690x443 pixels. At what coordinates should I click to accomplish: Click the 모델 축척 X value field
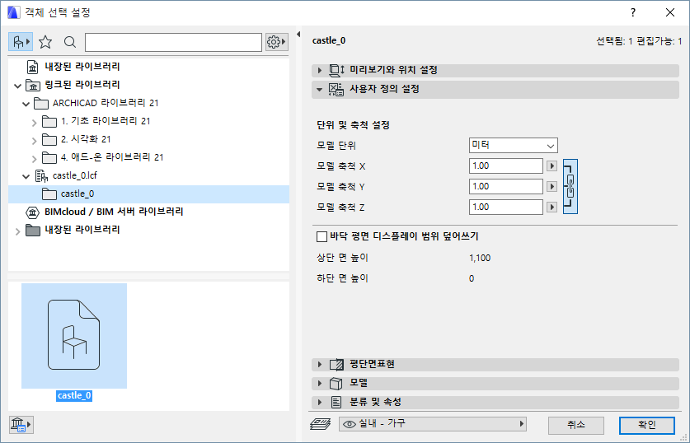click(505, 166)
